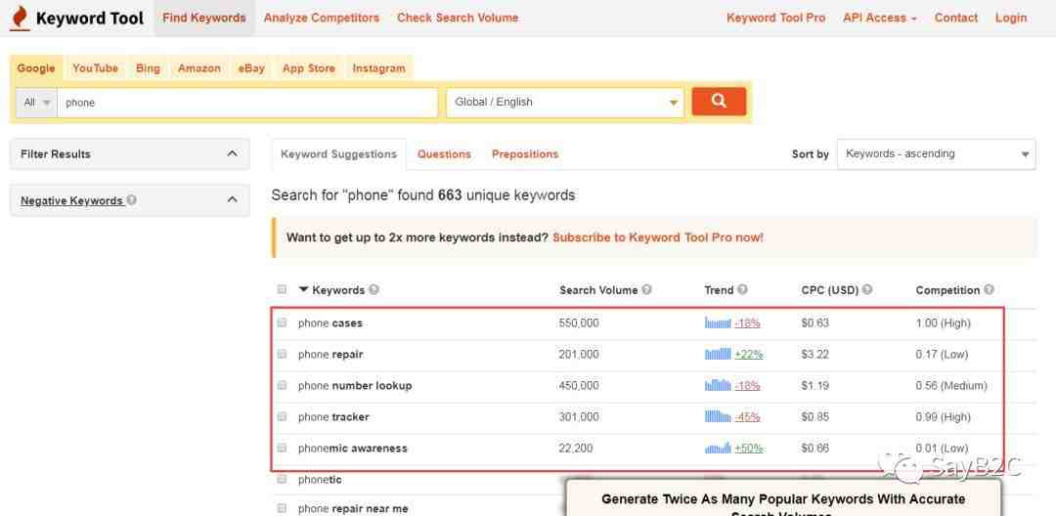
Task: Click Subscribe to Keyword Tool Pro now
Action: point(658,237)
